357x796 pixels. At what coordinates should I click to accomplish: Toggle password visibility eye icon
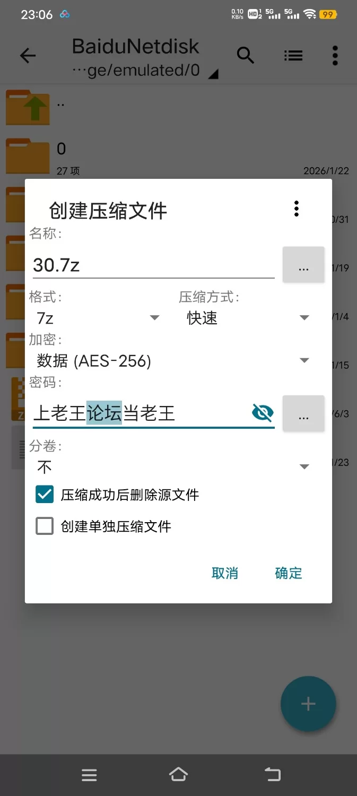pyautogui.click(x=263, y=412)
